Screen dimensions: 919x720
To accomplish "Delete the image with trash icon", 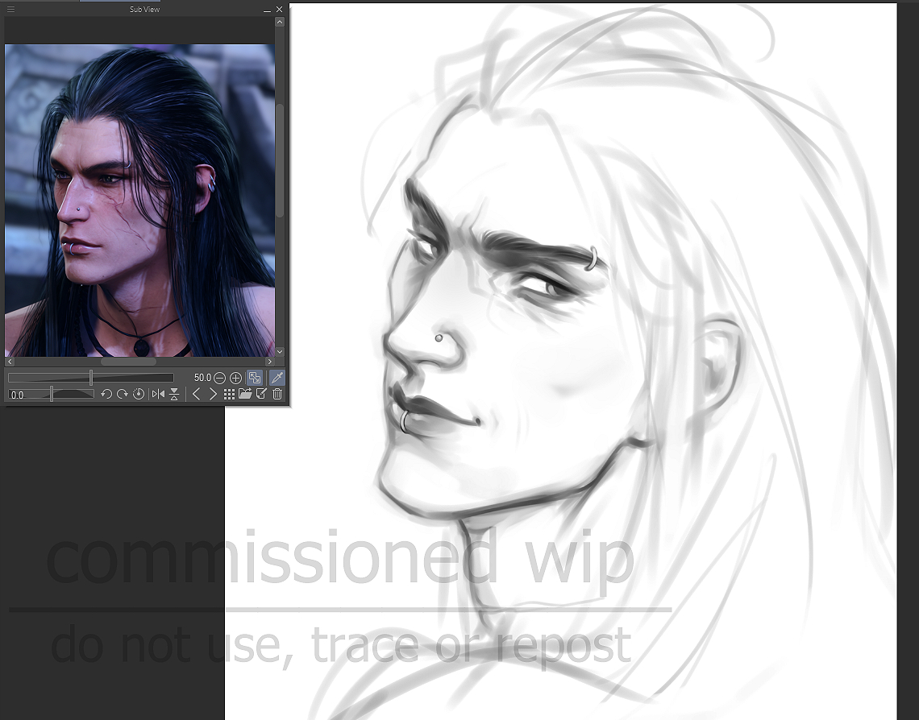I will [277, 394].
